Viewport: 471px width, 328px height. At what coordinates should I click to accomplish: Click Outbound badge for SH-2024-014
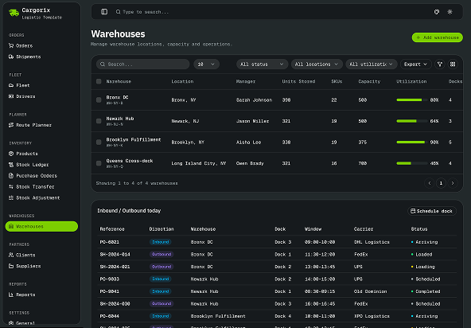(x=162, y=254)
